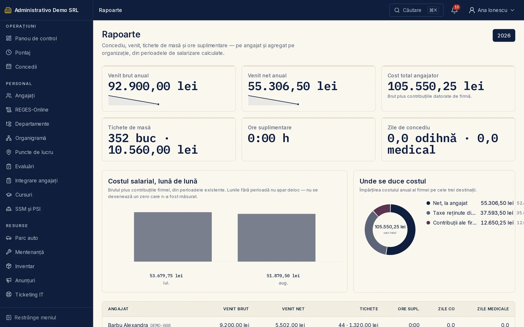Click the Organigramă hierarchy icon

click(9, 138)
